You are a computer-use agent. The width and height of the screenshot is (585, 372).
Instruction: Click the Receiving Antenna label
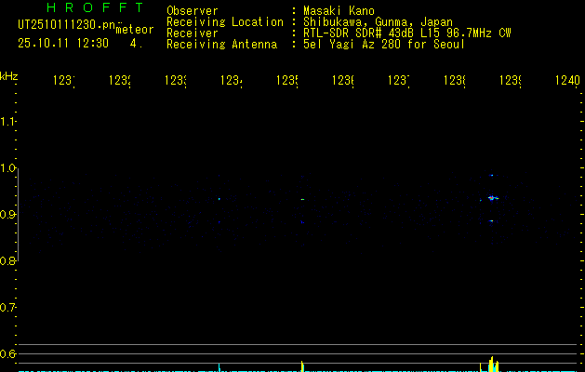[x=222, y=45]
